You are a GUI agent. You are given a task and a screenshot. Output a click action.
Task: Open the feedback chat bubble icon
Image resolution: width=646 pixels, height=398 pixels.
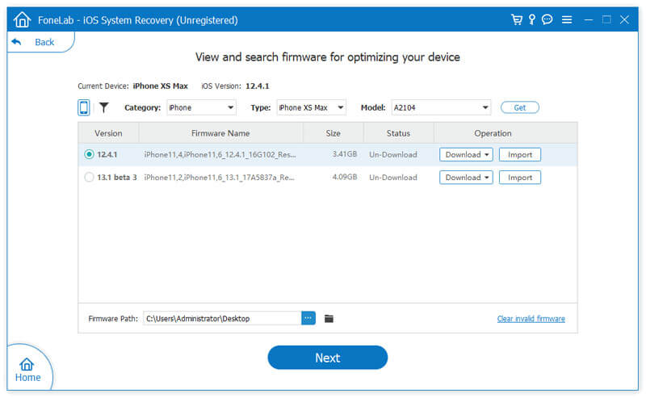click(x=547, y=19)
